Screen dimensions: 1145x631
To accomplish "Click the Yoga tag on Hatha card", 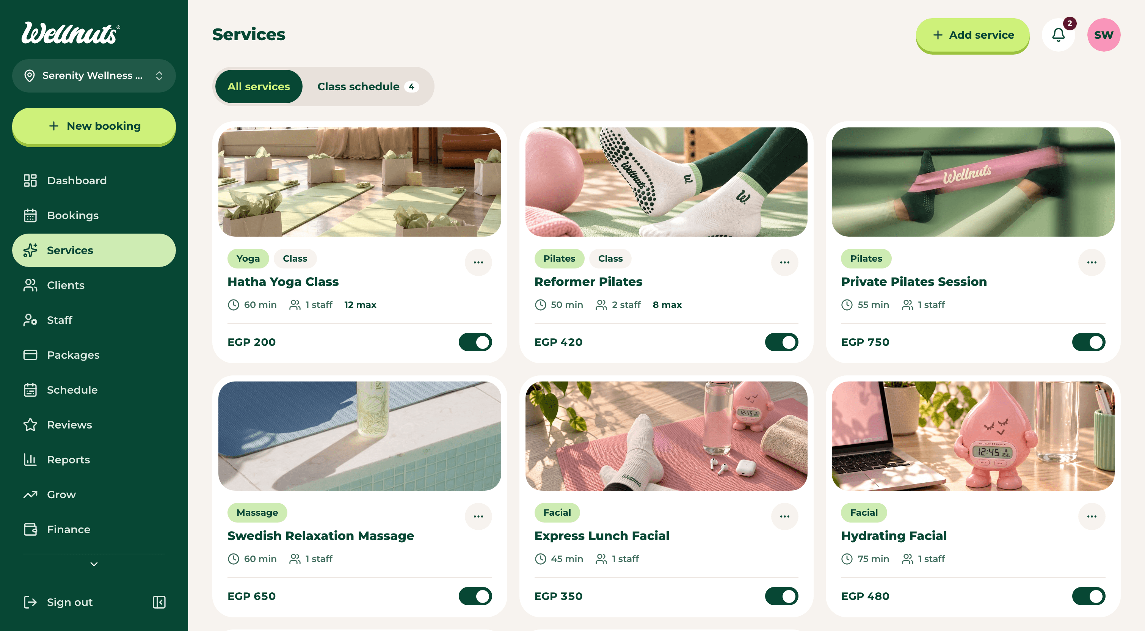I will 248,258.
